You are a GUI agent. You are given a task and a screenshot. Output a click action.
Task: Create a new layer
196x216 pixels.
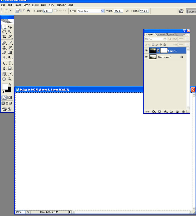pos(177,112)
